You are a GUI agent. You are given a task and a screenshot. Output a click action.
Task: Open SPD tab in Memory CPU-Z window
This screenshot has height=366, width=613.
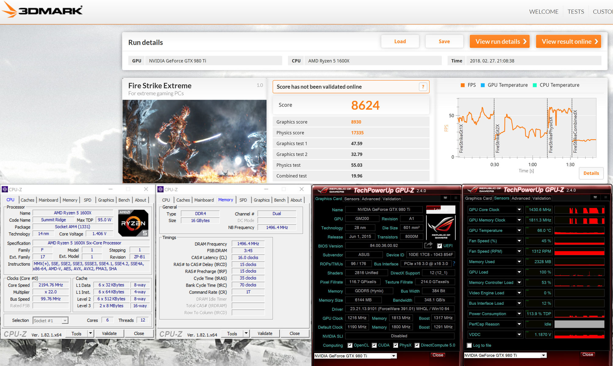(243, 200)
